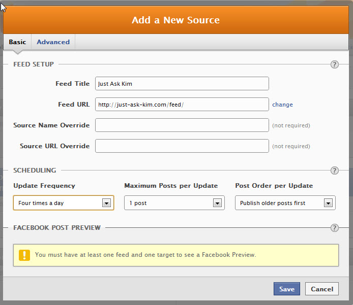Click the Maximum Posts dropdown arrow
Screen dimensions: 353x305
217,203
